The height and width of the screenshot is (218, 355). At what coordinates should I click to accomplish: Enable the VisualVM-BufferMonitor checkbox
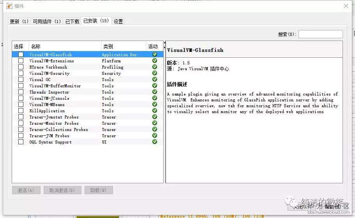[21, 86]
